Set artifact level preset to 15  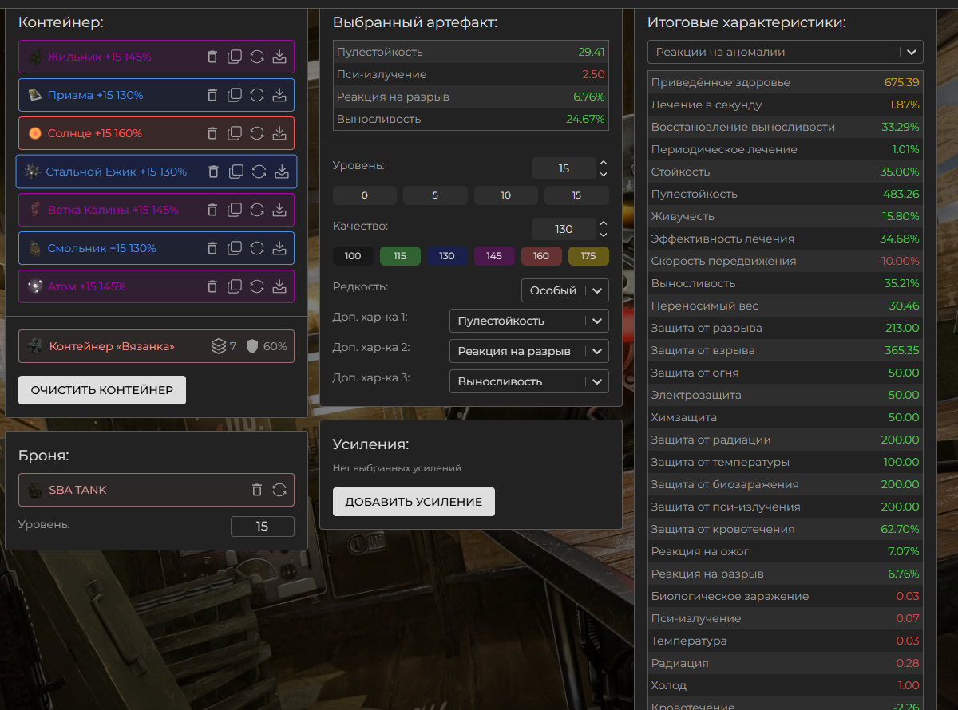coord(576,195)
